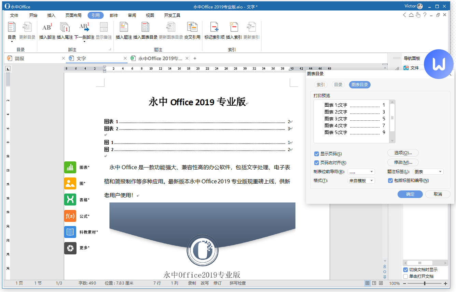Click the orange 公式 formula sidebar icon
The height and width of the screenshot is (292, 456).
(x=70, y=216)
